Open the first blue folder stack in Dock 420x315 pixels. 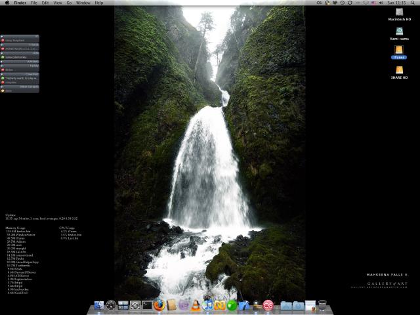coord(286,305)
